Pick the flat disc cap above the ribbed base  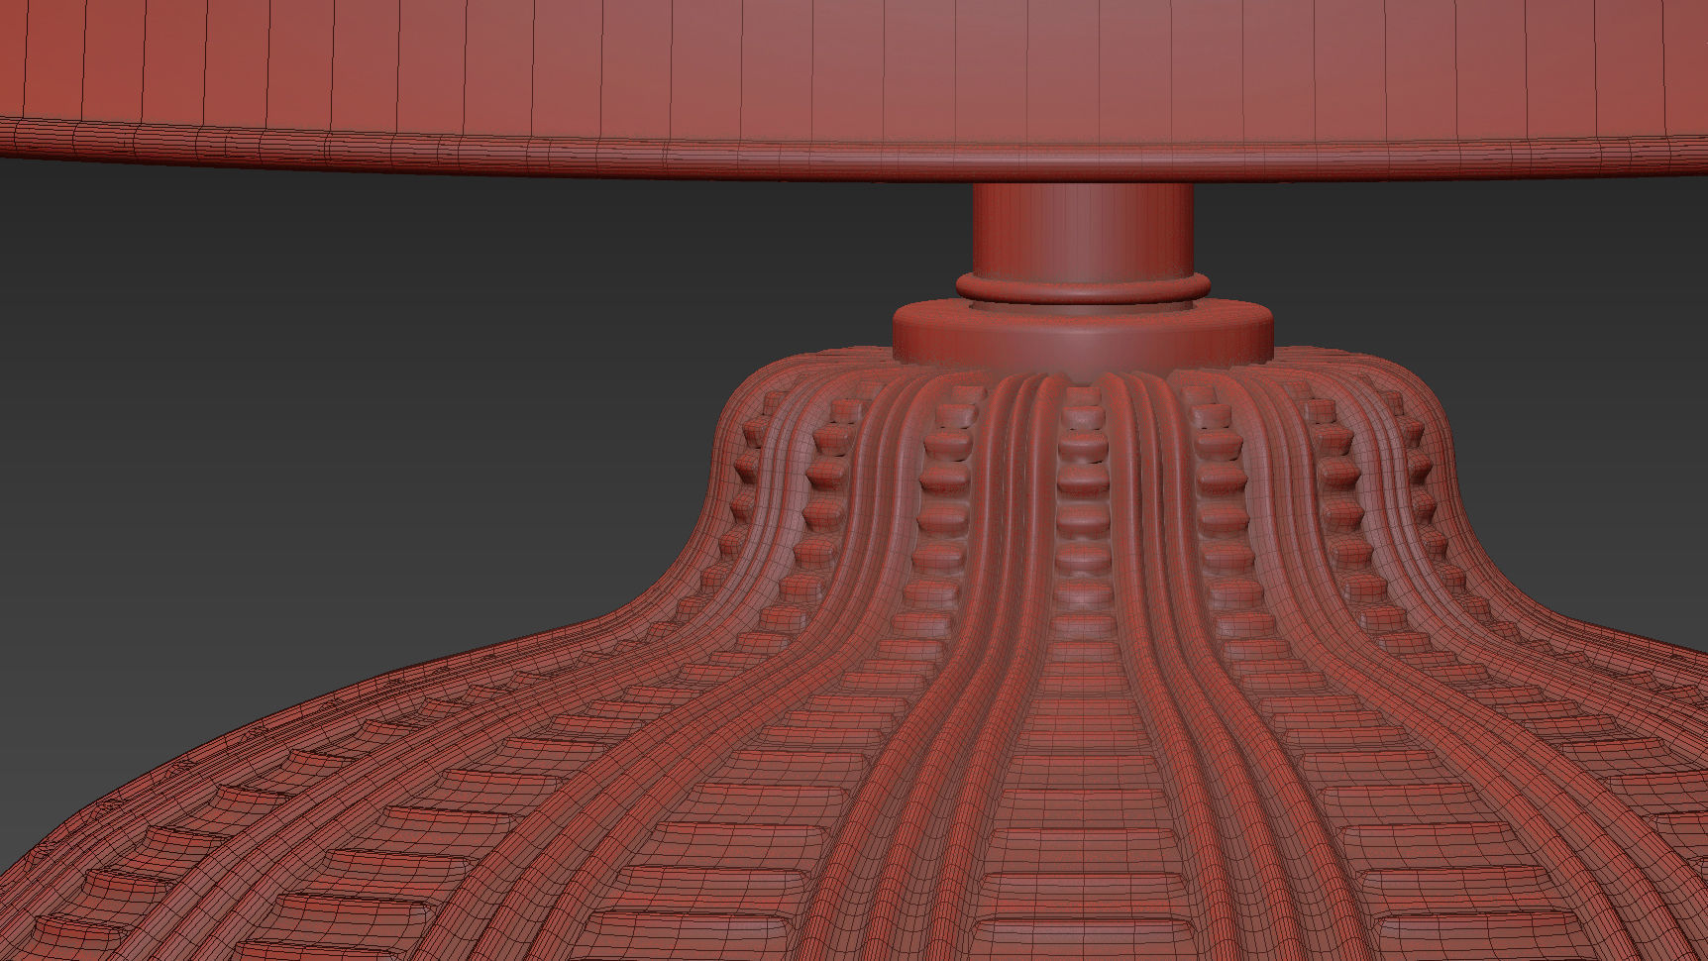[x=1083, y=338]
